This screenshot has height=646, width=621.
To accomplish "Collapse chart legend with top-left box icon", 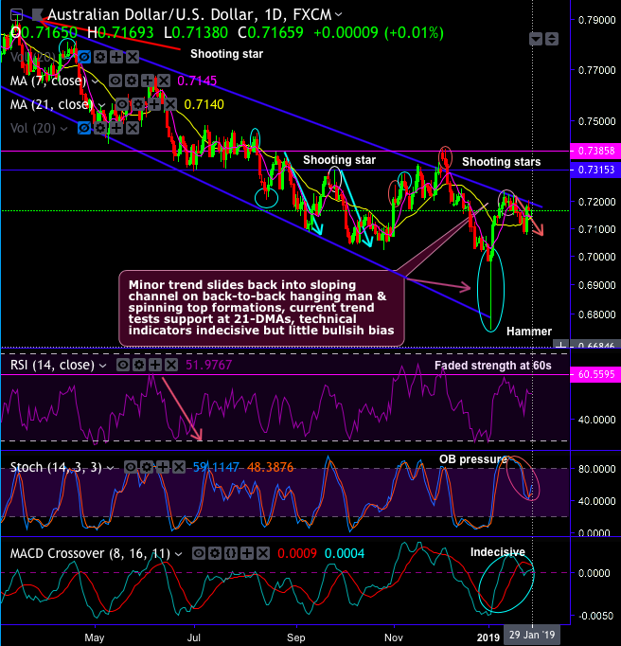I will (16, 15).
